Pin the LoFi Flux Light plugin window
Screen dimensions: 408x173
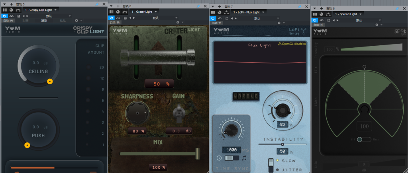pos(300,6)
